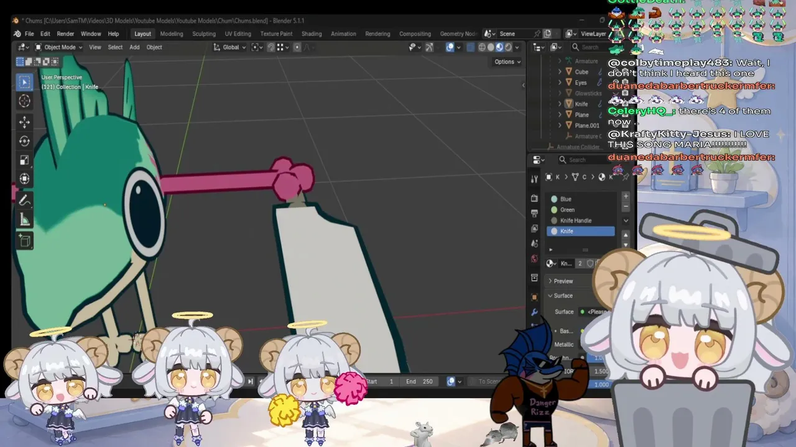Toggle snapping magnet in viewport header

point(271,47)
